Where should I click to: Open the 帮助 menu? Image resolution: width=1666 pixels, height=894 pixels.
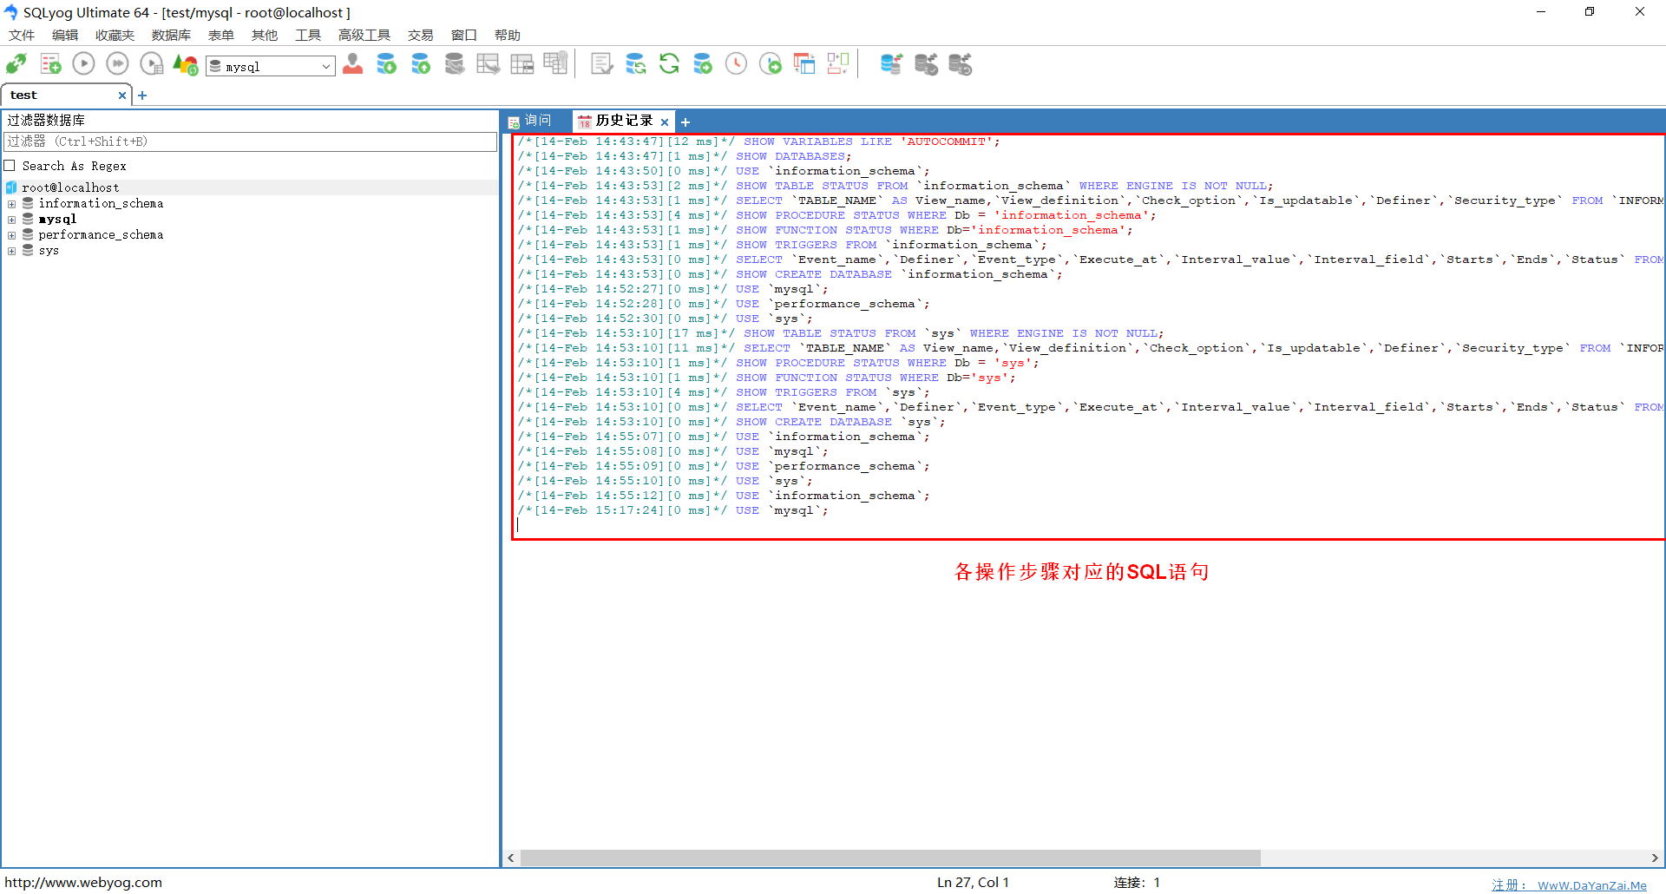[x=508, y=35]
